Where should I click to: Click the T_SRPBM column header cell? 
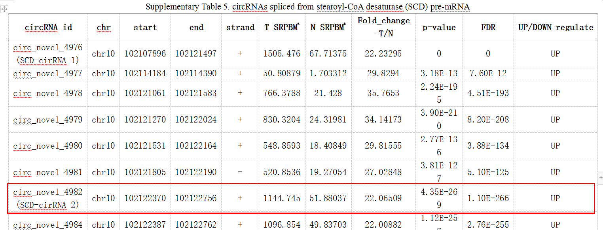click(x=282, y=27)
